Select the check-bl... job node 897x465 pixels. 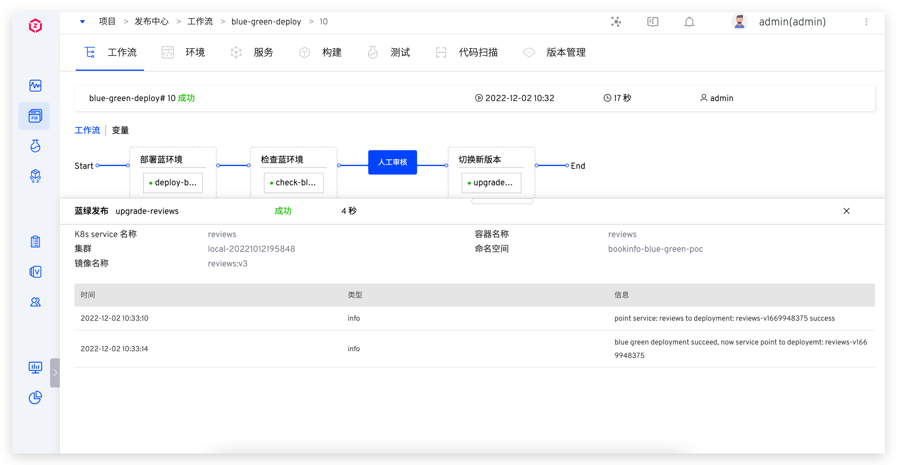click(x=294, y=183)
